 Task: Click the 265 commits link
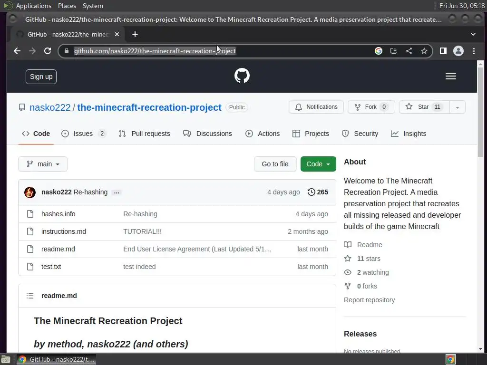pyautogui.click(x=318, y=192)
